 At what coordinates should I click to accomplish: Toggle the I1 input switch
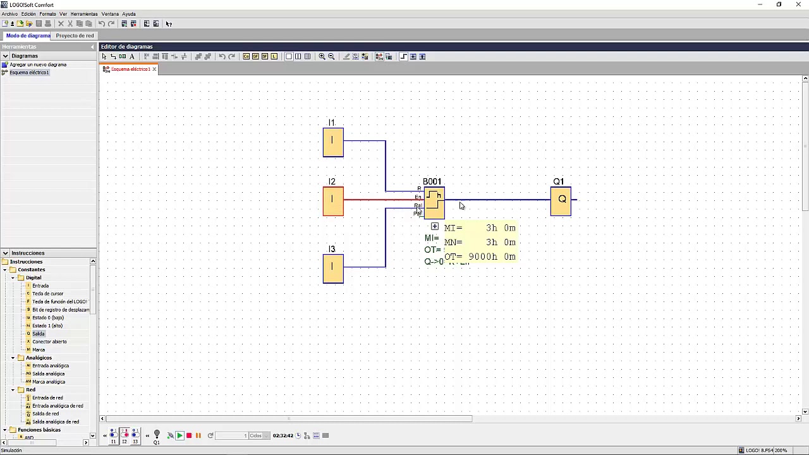pyautogui.click(x=113, y=435)
